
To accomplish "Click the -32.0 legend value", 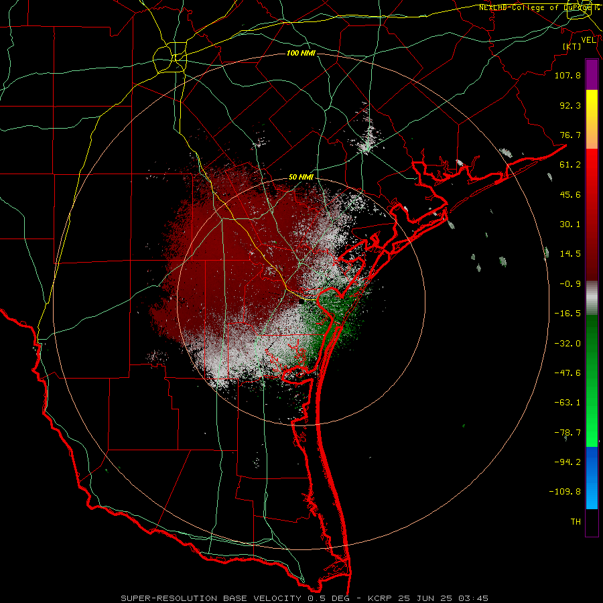I will pyautogui.click(x=567, y=344).
